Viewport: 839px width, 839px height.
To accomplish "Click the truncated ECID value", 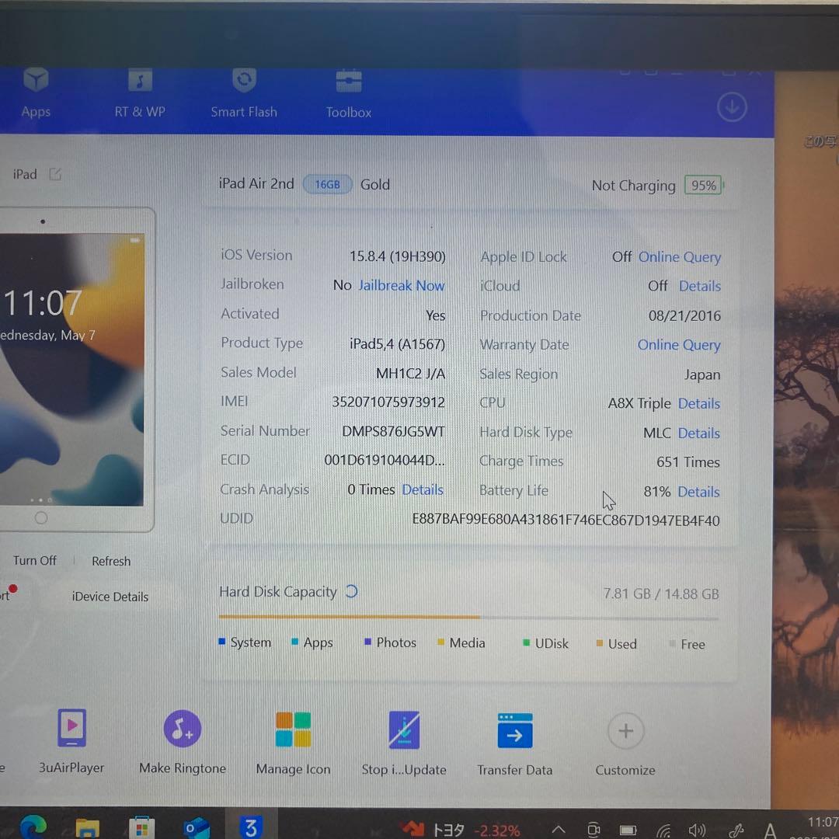I will [x=385, y=460].
